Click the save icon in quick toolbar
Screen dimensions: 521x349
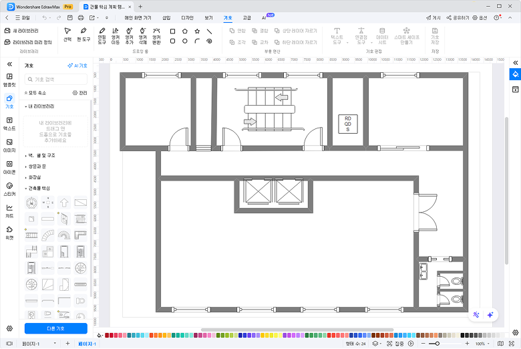tap(69, 17)
